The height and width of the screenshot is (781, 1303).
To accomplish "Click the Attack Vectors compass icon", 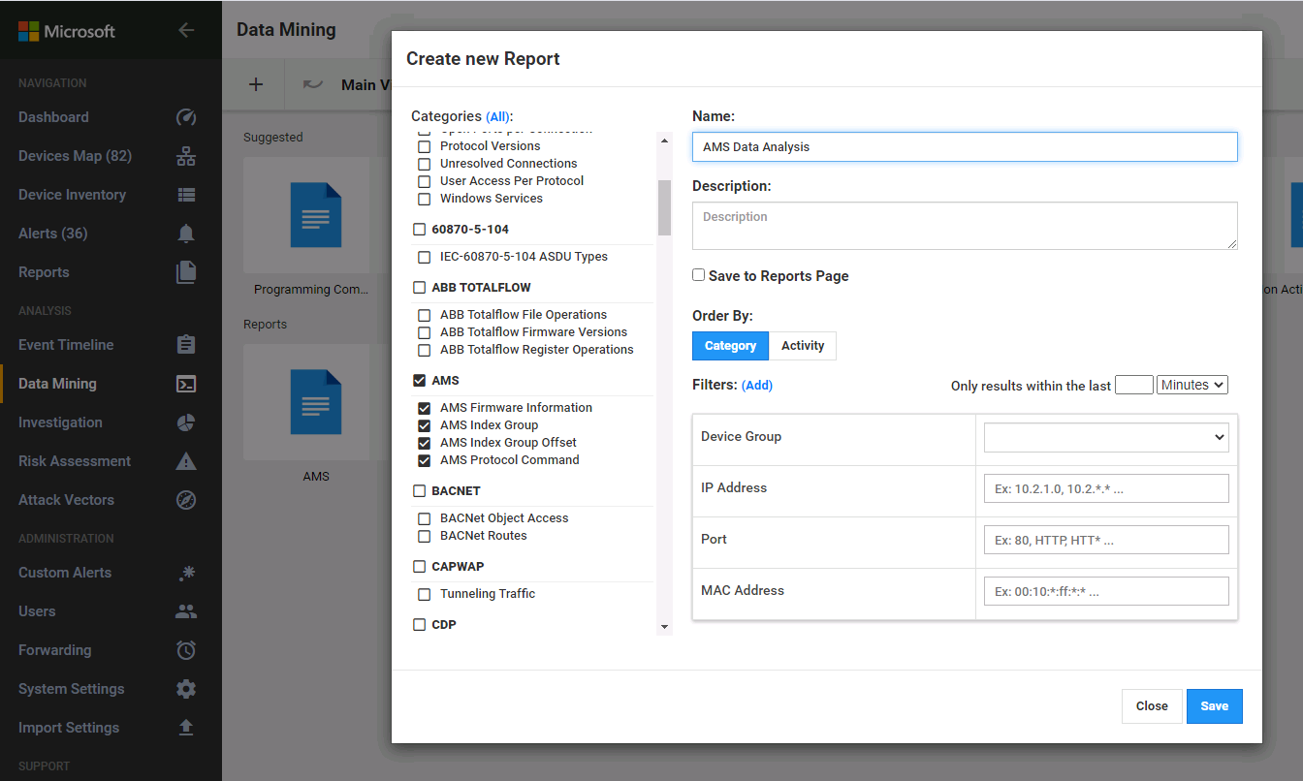I will point(186,500).
